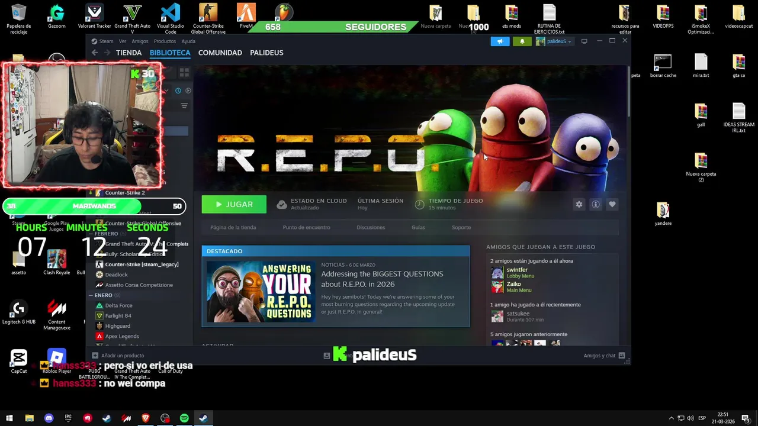This screenshot has height=426, width=758.
Task: Open Addressing the BIGGEST QUESTIONS news title
Action: click(x=382, y=279)
